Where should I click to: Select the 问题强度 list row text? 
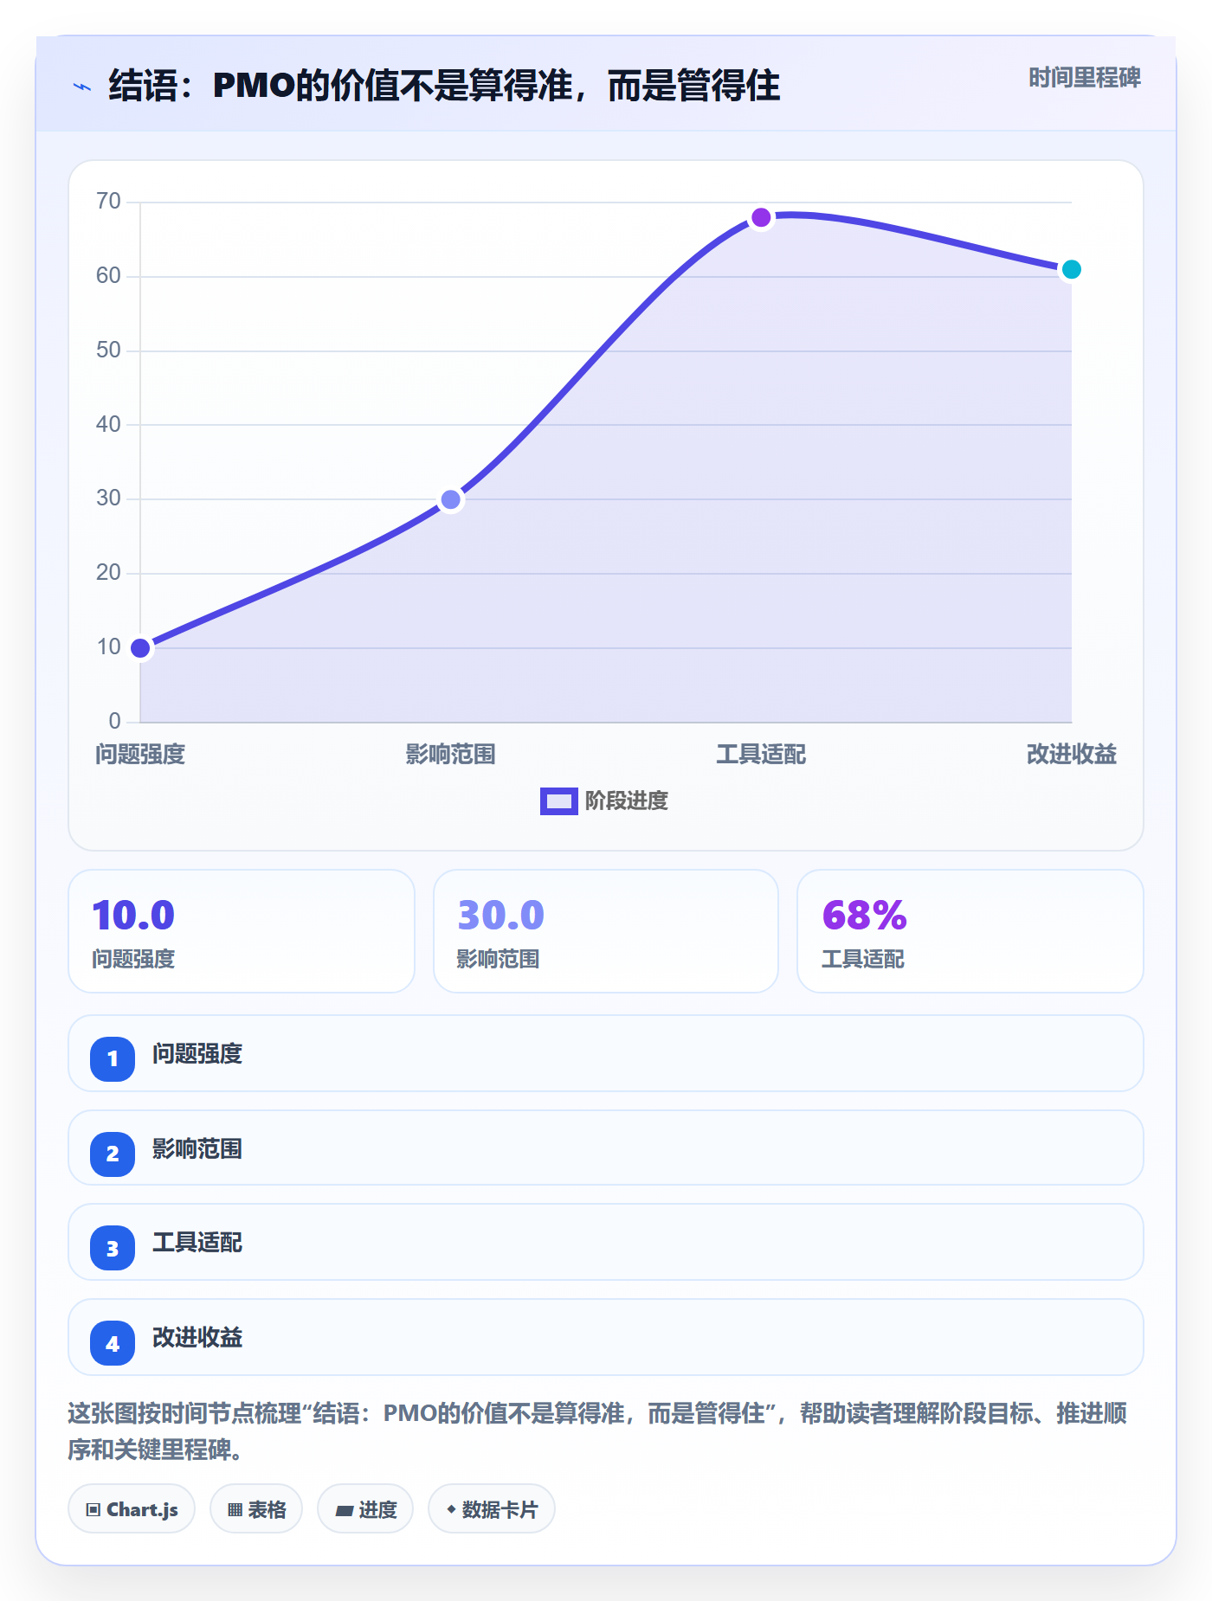[x=197, y=1054]
